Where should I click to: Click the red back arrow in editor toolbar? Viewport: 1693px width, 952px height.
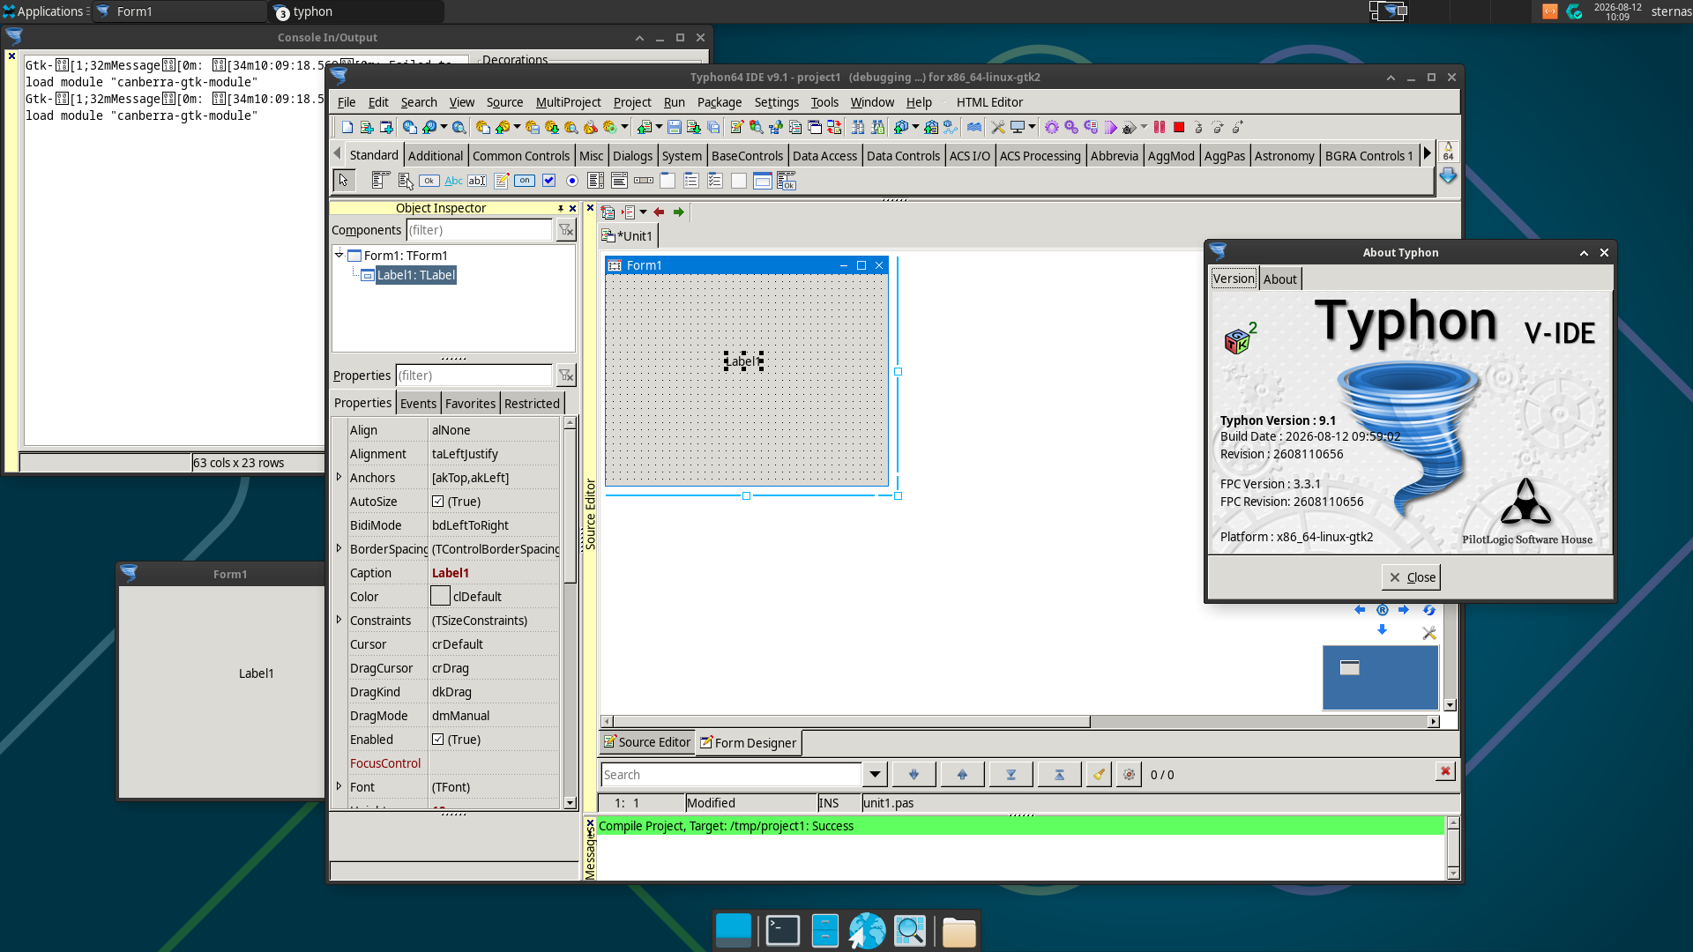659,212
